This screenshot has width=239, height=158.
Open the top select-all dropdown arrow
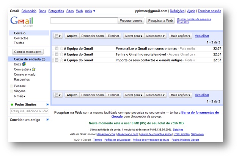(x=60, y=36)
